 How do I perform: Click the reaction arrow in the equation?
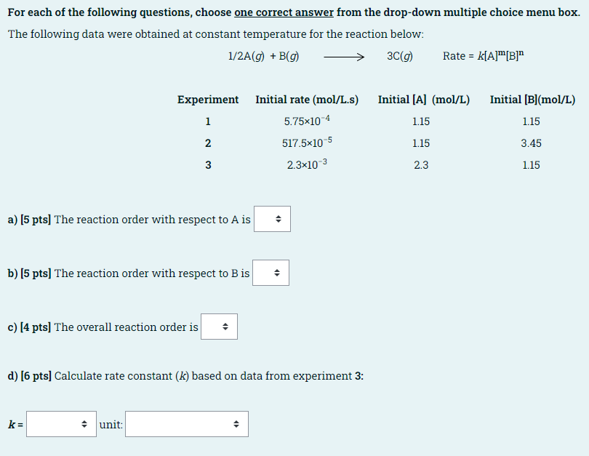(x=344, y=57)
